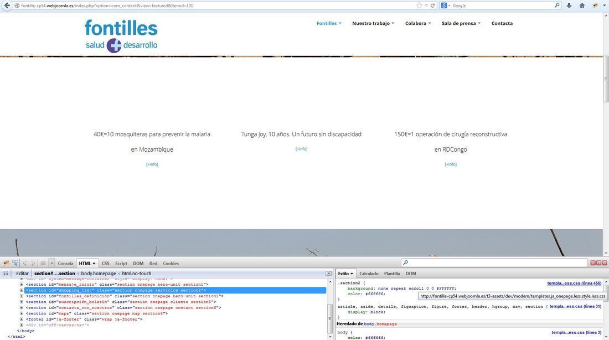Switch to Cookies tab
This screenshot has height=340, width=609.
(x=171, y=264)
